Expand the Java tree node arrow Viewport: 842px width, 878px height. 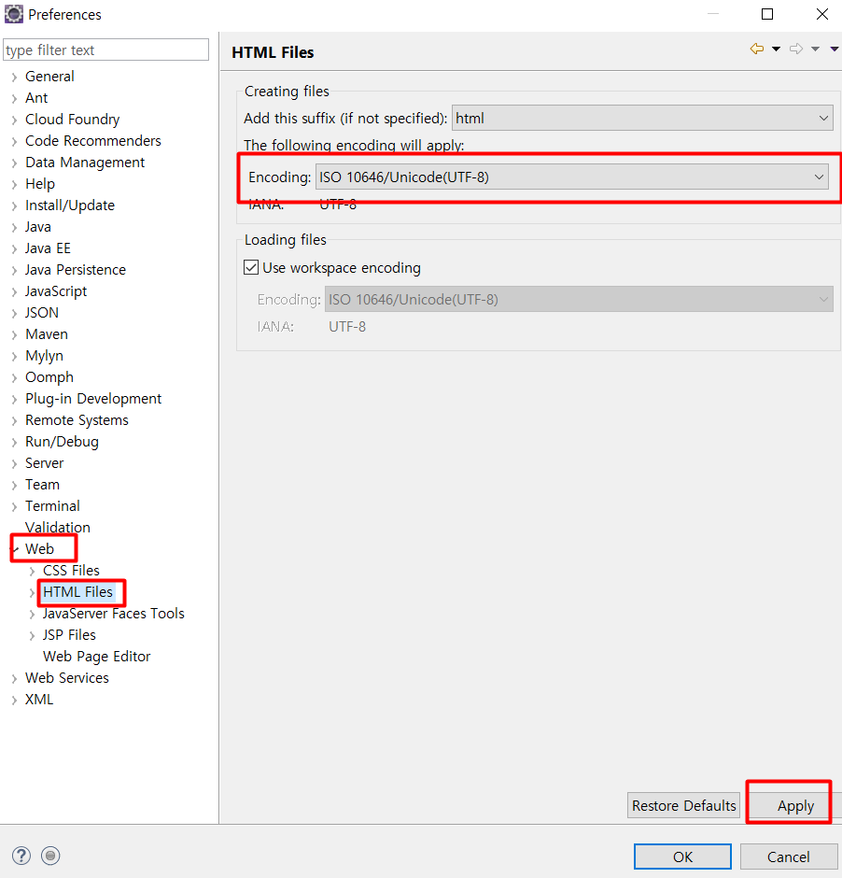pyautogui.click(x=14, y=227)
